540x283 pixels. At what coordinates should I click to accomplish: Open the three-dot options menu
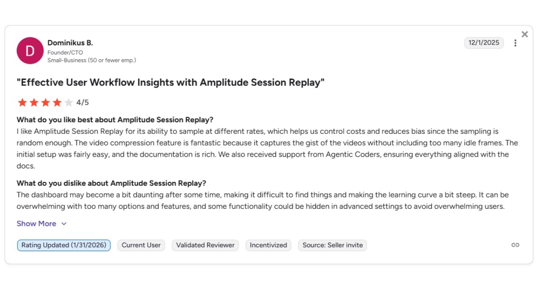click(516, 43)
